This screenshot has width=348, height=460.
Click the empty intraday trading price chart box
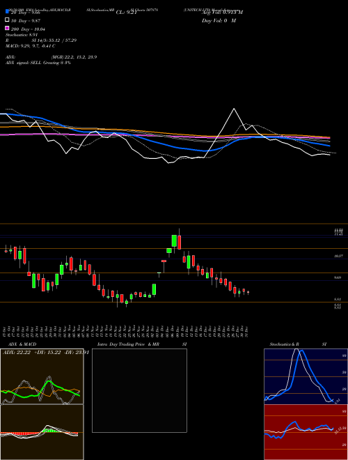139,390
